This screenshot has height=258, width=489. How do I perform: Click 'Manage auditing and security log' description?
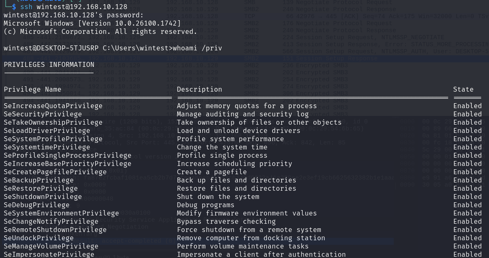tap(243, 114)
